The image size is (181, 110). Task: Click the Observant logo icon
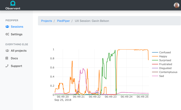(x=13, y=3)
